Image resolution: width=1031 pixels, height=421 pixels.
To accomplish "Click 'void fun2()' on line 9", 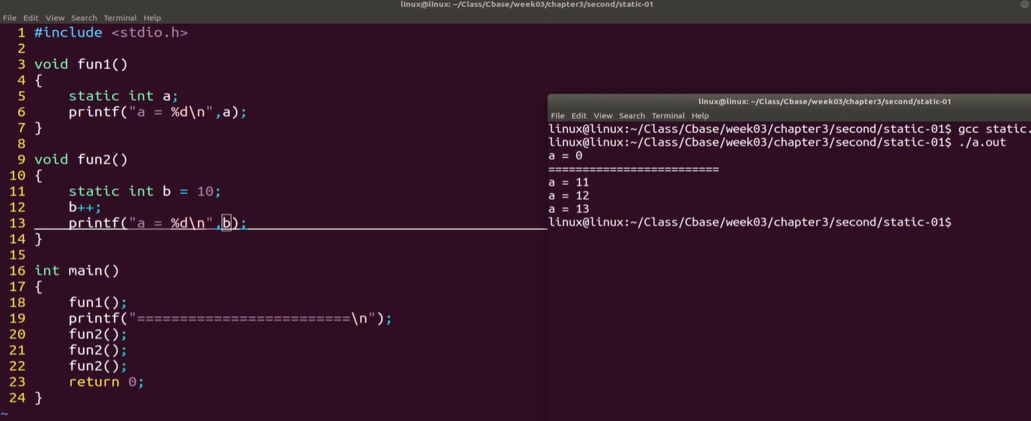I will (81, 160).
